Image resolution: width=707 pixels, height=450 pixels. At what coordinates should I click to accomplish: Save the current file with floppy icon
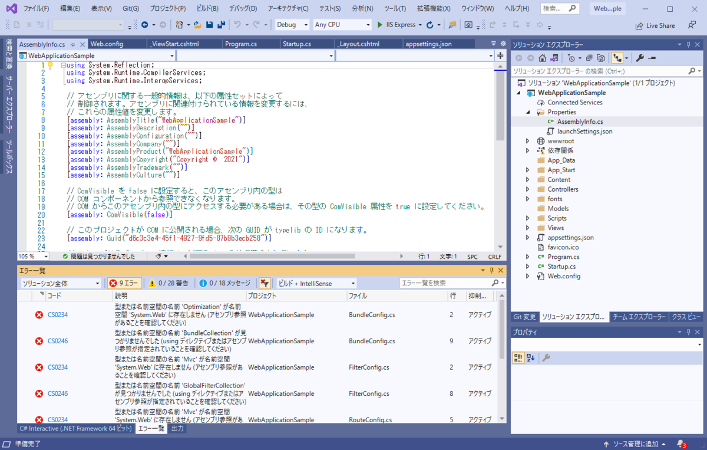tap(210, 25)
